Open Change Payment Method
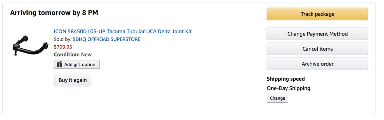The width and height of the screenshot is (384, 120). tap(317, 34)
